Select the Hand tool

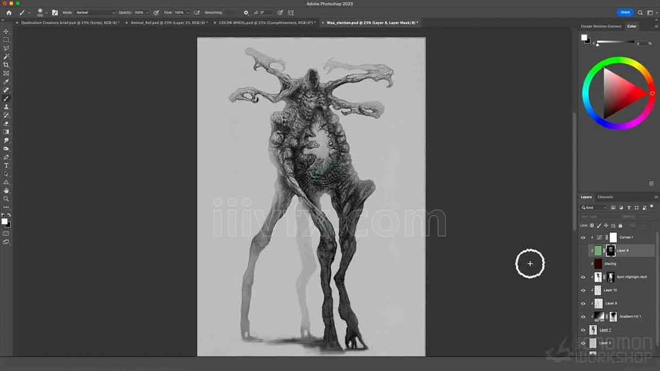[x=7, y=191]
